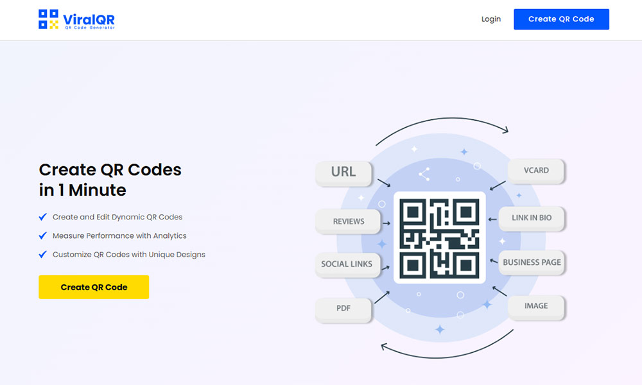Select the REVIEWS label in illustration

349,221
